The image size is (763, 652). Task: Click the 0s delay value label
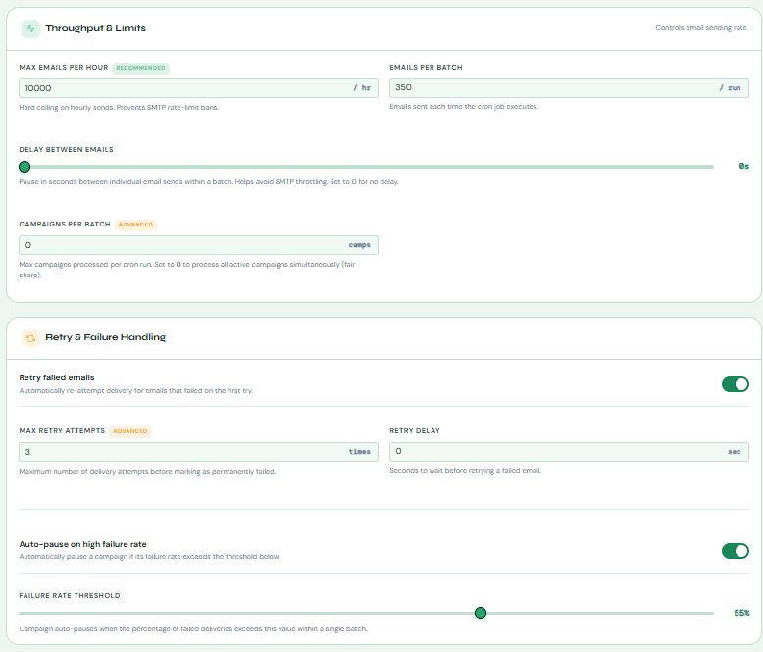[x=744, y=166]
